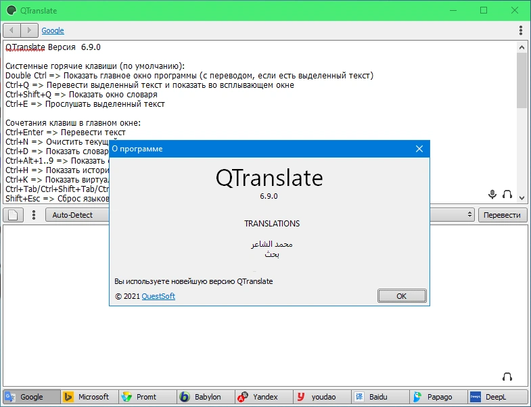Switch to Papago translation service

click(438, 396)
